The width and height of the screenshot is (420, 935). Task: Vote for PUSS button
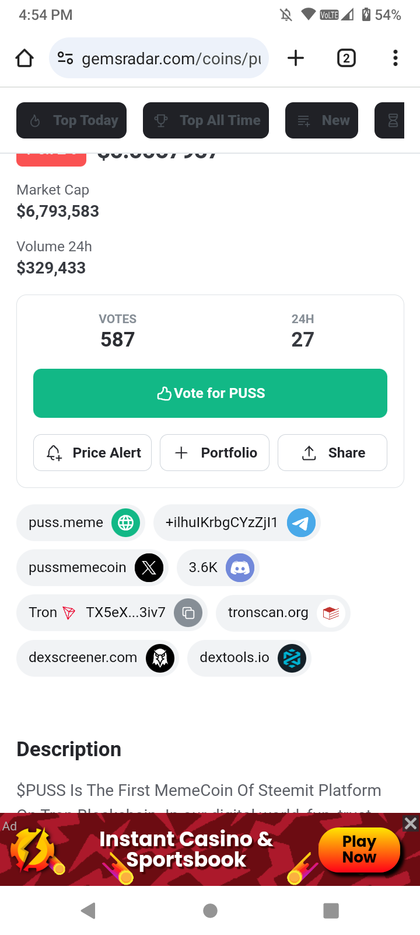210,393
